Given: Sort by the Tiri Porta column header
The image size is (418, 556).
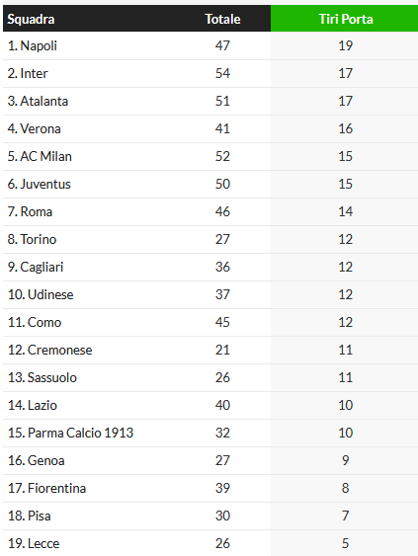Looking at the screenshot, I should click(x=346, y=19).
